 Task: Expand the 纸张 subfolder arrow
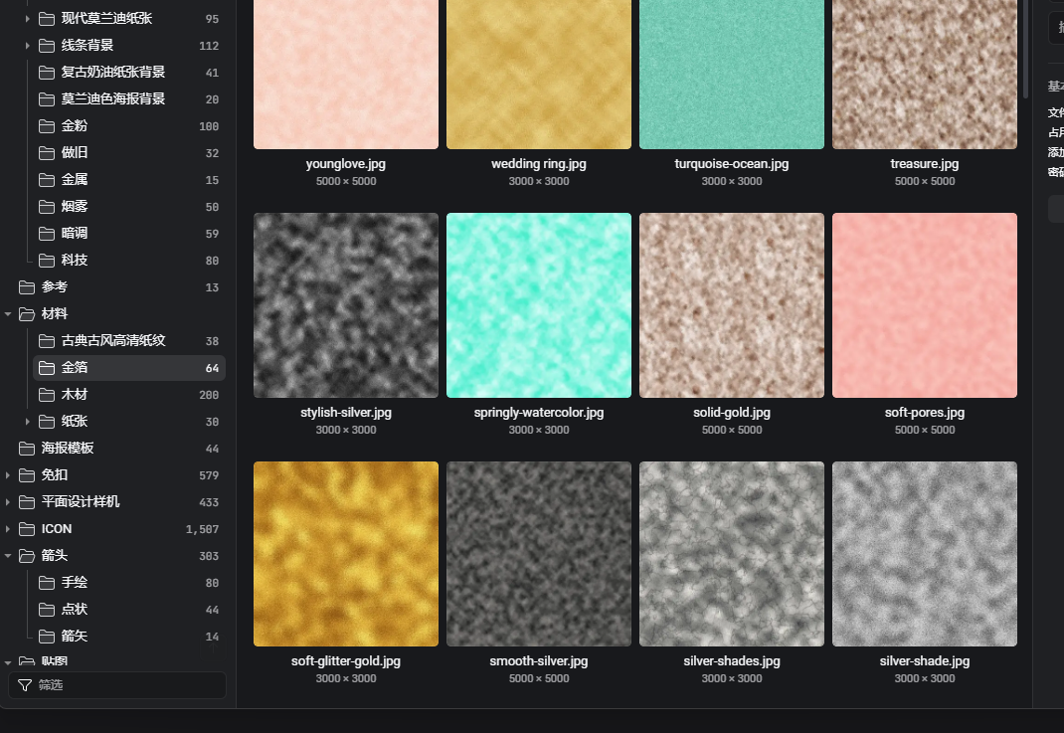[27, 422]
